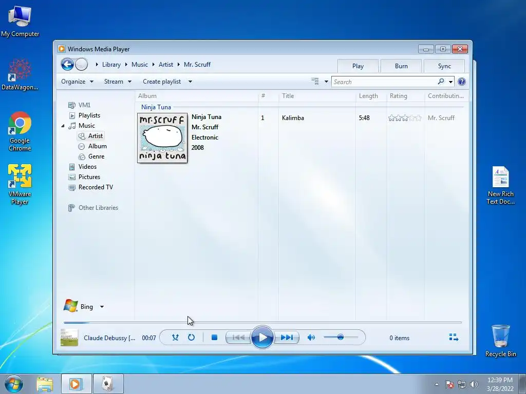Click into the Search field

[384, 82]
